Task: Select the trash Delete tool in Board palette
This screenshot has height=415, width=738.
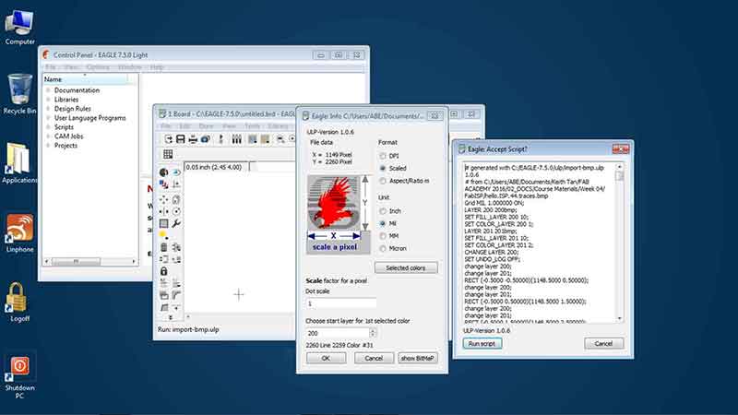Action: (x=163, y=247)
